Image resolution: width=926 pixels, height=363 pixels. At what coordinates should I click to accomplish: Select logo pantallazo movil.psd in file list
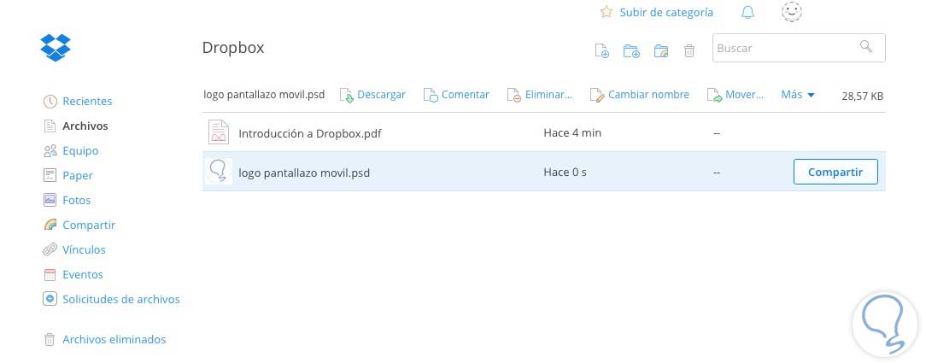(304, 173)
